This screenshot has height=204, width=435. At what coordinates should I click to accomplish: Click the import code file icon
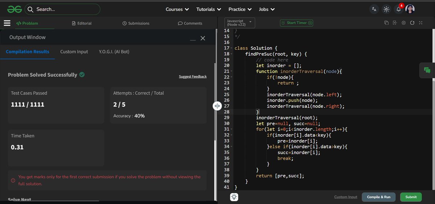tap(395, 23)
